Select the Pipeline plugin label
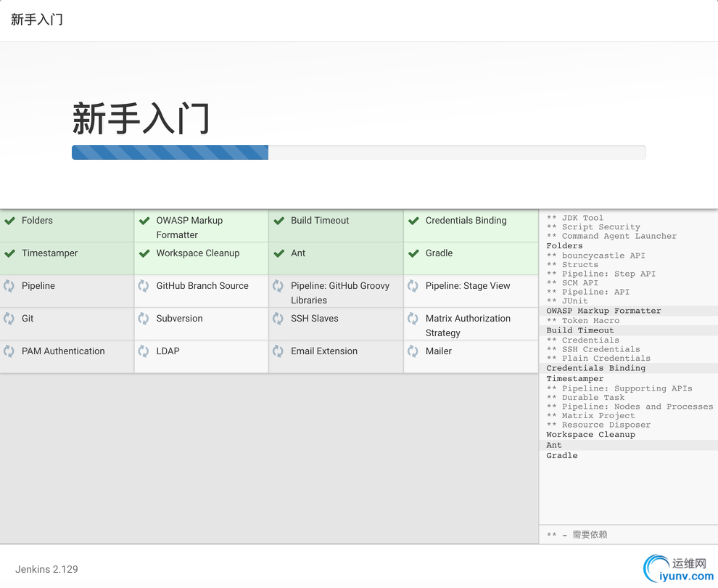Screen dimensions: 718x588 38,285
